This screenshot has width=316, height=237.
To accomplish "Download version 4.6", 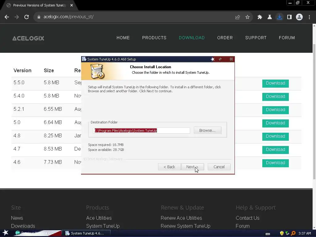I will click(275, 163).
